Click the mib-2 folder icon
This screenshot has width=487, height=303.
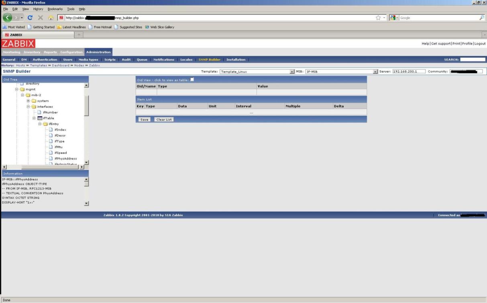click(29, 95)
